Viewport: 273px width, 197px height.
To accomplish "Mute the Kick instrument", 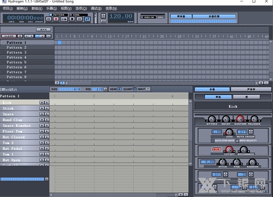I will [41, 103].
